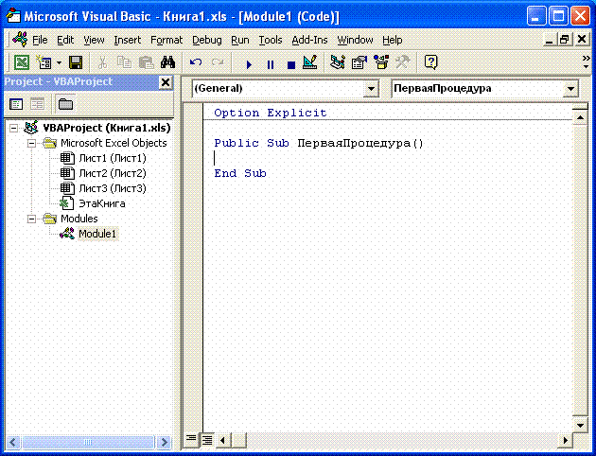Viewport: 596px width, 456px height.
Task: Collapse the Microsoft Excel Objects folder
Action: (31, 143)
